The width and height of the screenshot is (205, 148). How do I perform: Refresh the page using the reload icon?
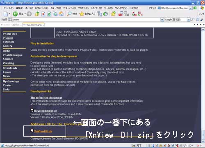coord(49,14)
